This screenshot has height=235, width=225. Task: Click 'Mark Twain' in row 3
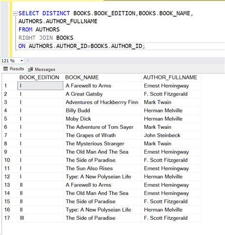pyautogui.click(x=171, y=102)
